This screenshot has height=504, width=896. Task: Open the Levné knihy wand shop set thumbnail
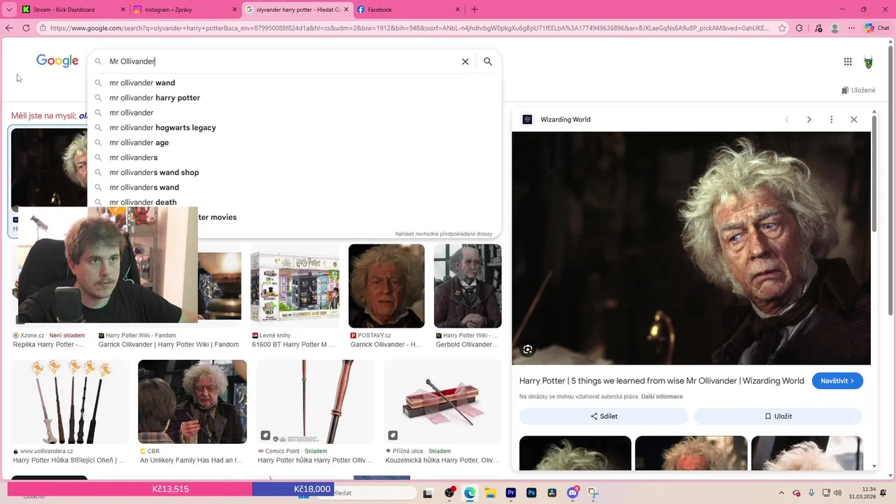(295, 286)
